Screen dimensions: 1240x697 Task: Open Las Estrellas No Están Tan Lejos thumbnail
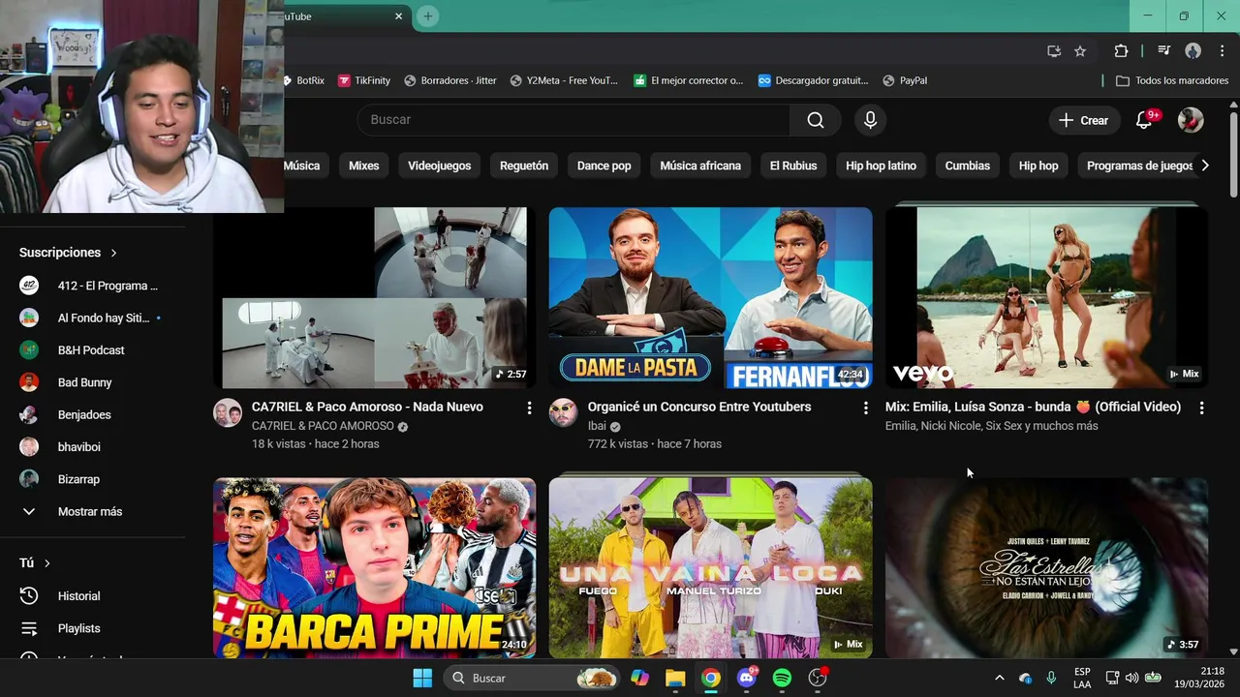pos(1046,568)
